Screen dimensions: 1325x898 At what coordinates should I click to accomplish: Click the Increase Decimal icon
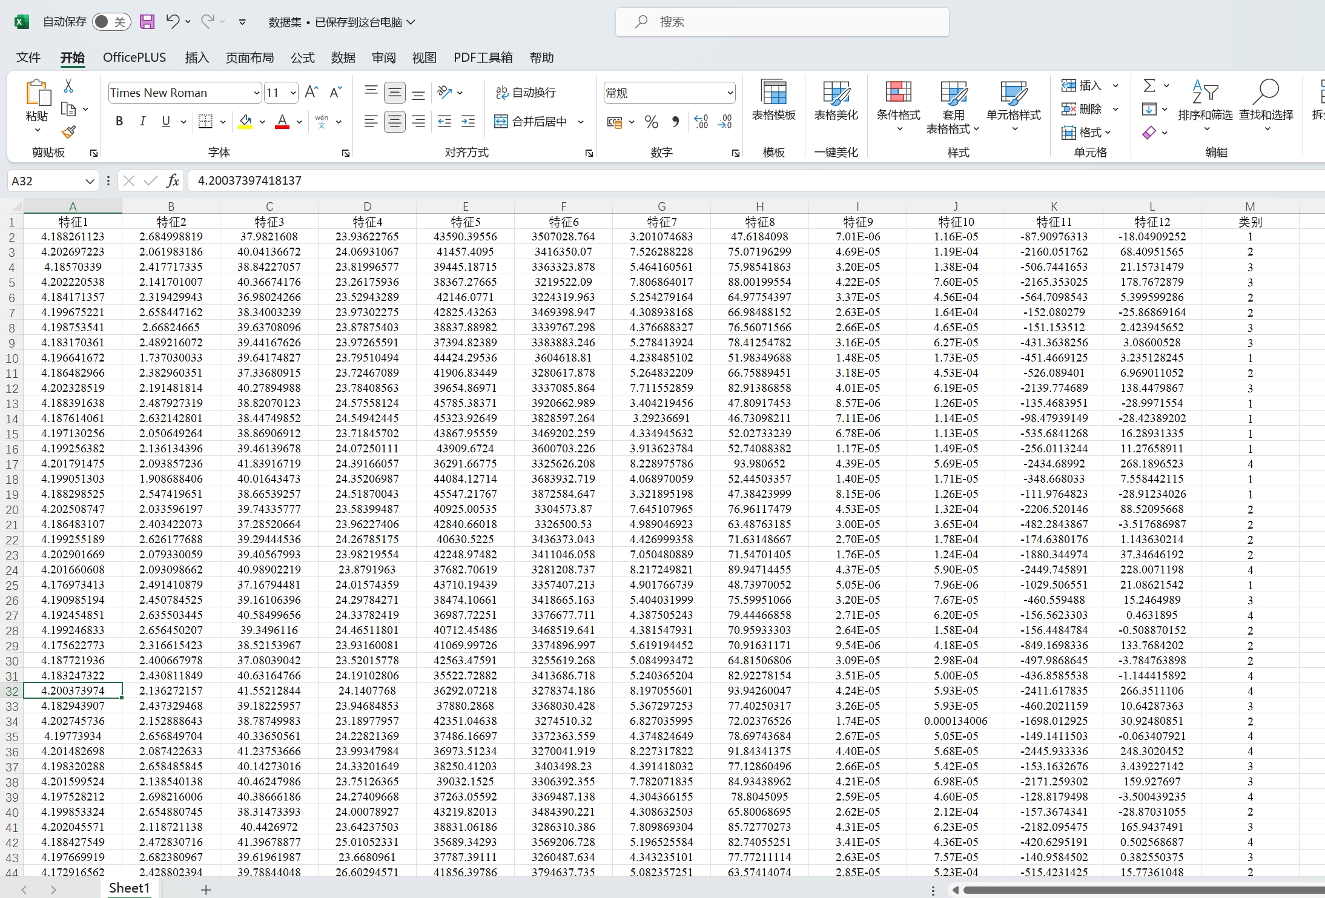pos(701,122)
